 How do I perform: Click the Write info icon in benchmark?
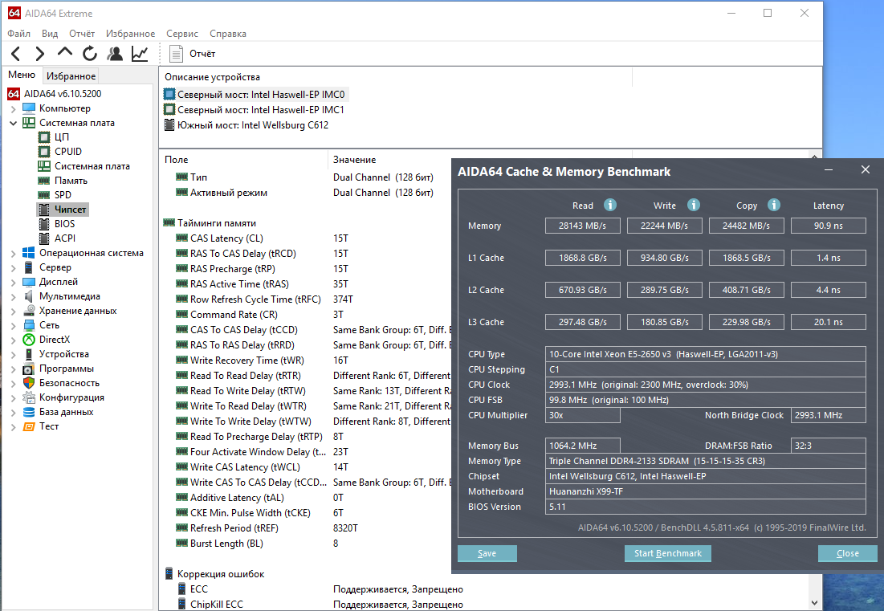tap(694, 205)
